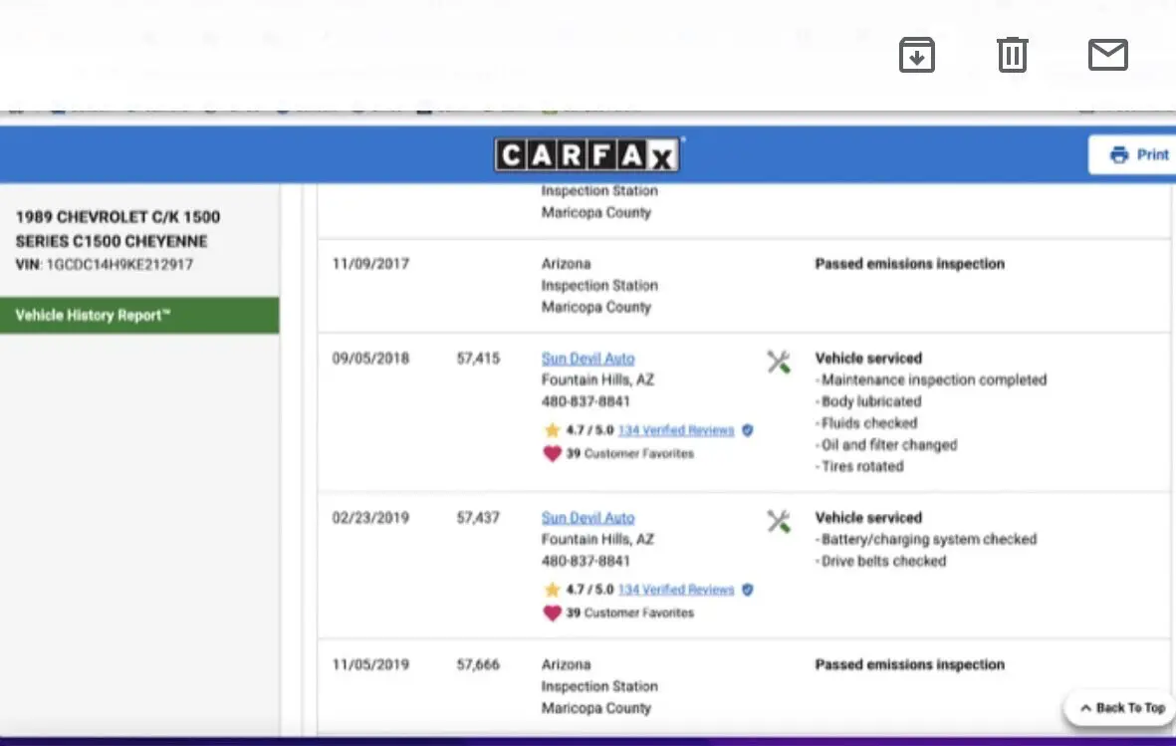Jump back using Back To Top button
1176x746 pixels.
pyautogui.click(x=1121, y=708)
